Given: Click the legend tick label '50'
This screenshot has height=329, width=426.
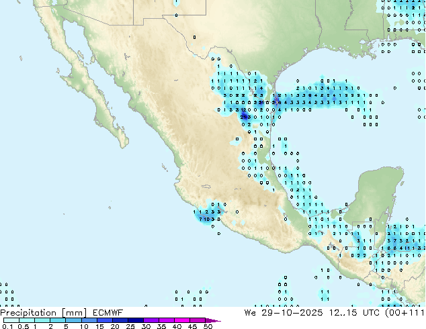Looking at the screenshot, I should coord(208,326).
